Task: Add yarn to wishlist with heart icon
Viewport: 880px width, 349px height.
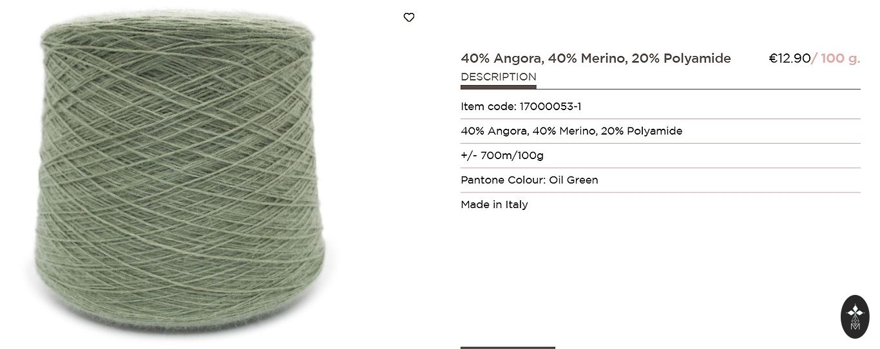Action: 408,17
